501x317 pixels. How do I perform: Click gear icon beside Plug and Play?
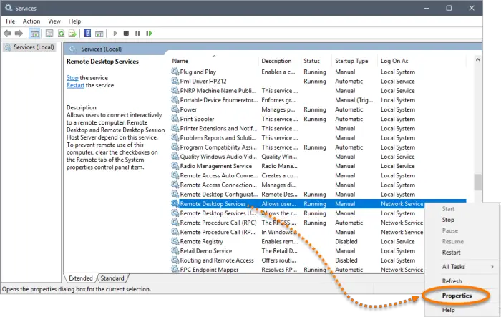[175, 72]
